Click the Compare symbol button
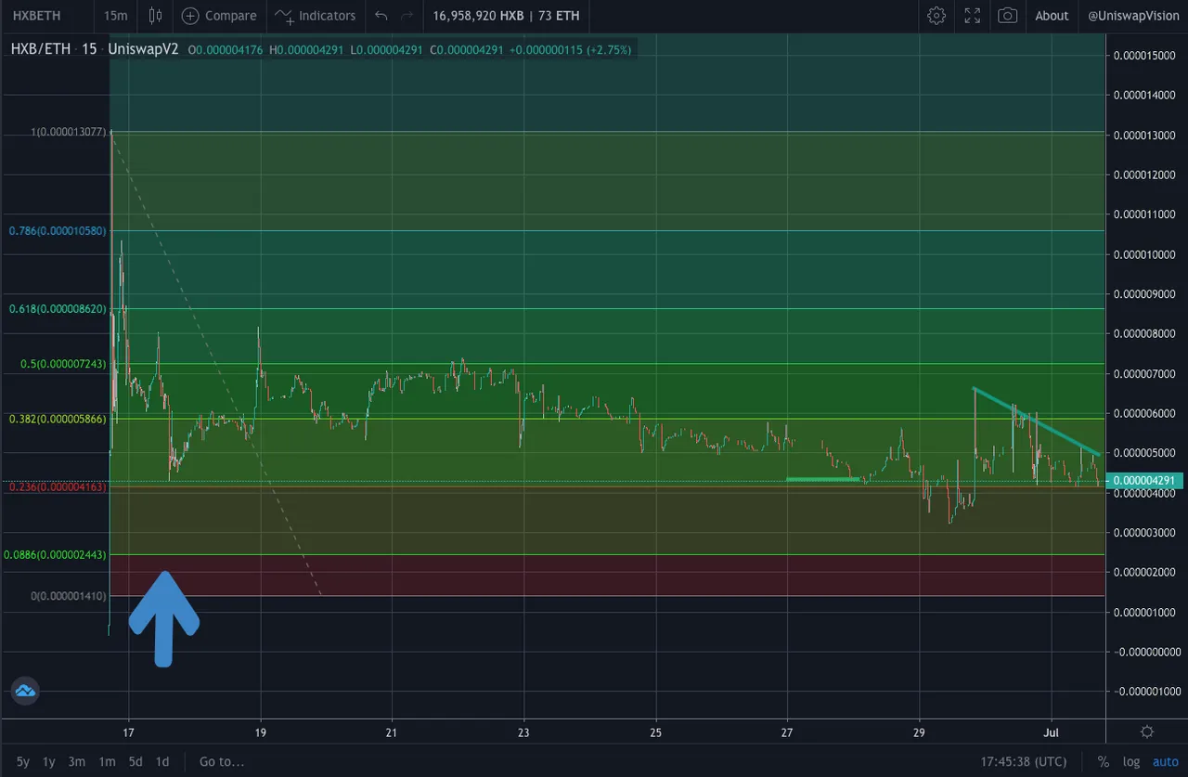The image size is (1188, 777). [219, 16]
